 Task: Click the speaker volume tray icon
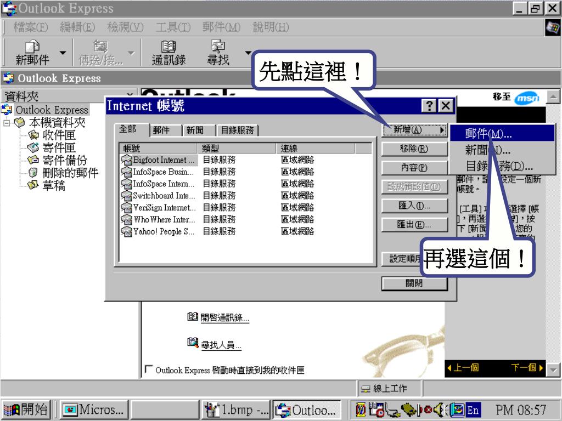[x=439, y=409]
